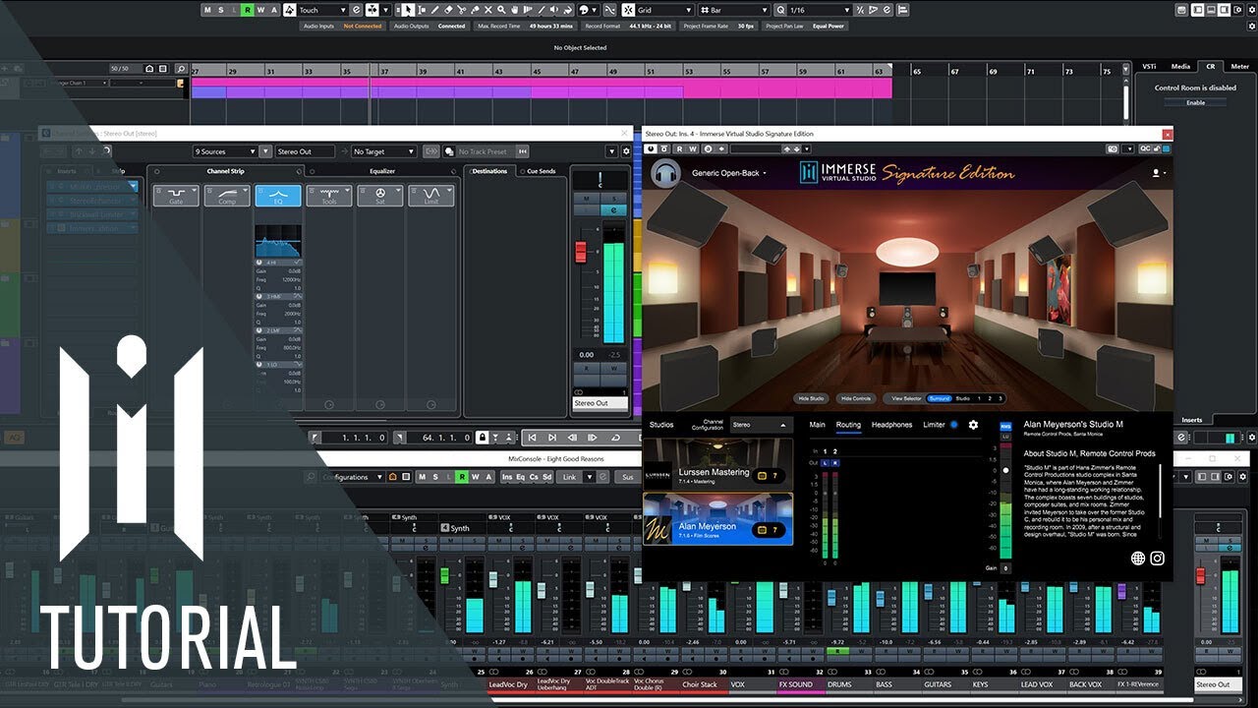
Task: Open the Immerse website globe icon
Action: [x=1138, y=559]
